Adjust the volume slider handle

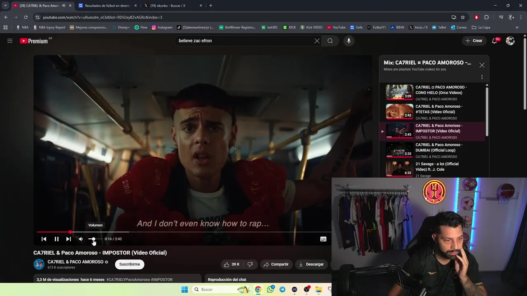point(93,239)
